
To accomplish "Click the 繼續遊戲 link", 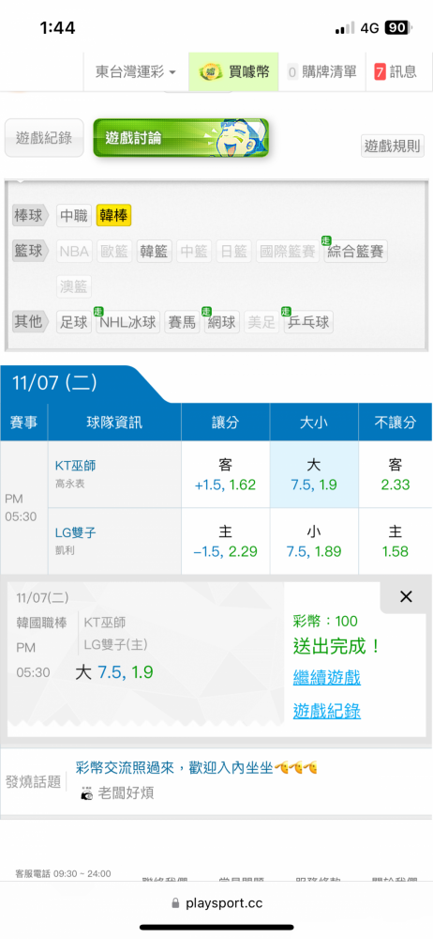I will [326, 678].
